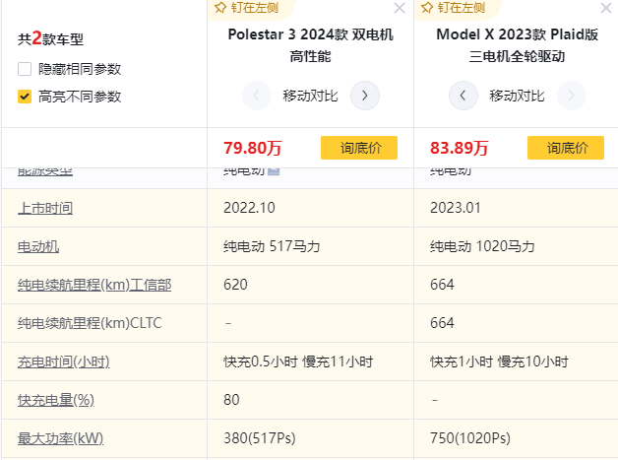Select the 620 range value

pyautogui.click(x=235, y=285)
